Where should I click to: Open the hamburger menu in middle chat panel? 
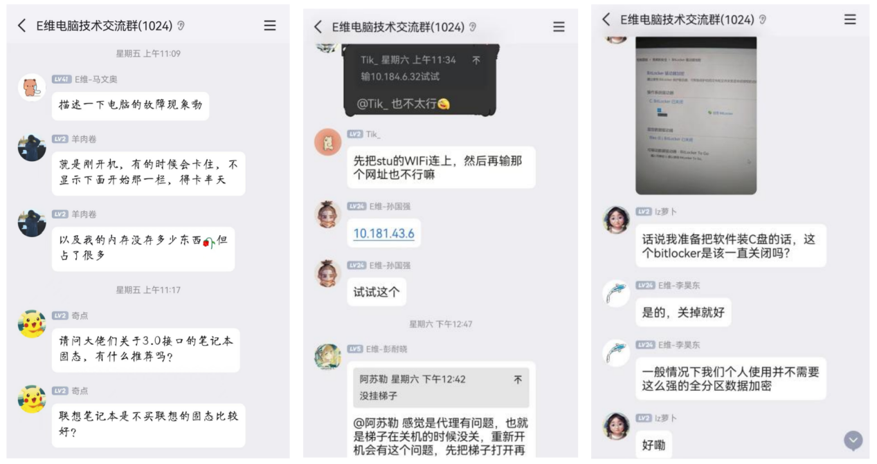[559, 27]
